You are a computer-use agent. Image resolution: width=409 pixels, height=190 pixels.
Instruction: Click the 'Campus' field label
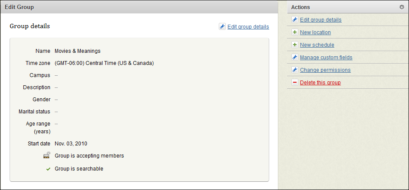[x=40, y=75]
